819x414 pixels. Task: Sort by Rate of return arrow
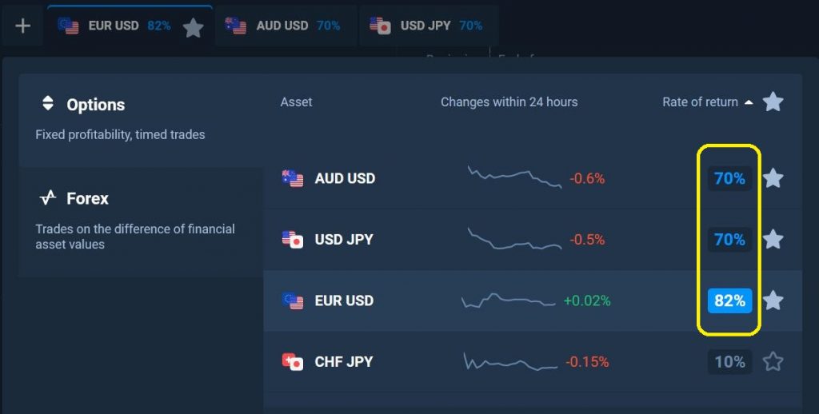[x=749, y=102]
